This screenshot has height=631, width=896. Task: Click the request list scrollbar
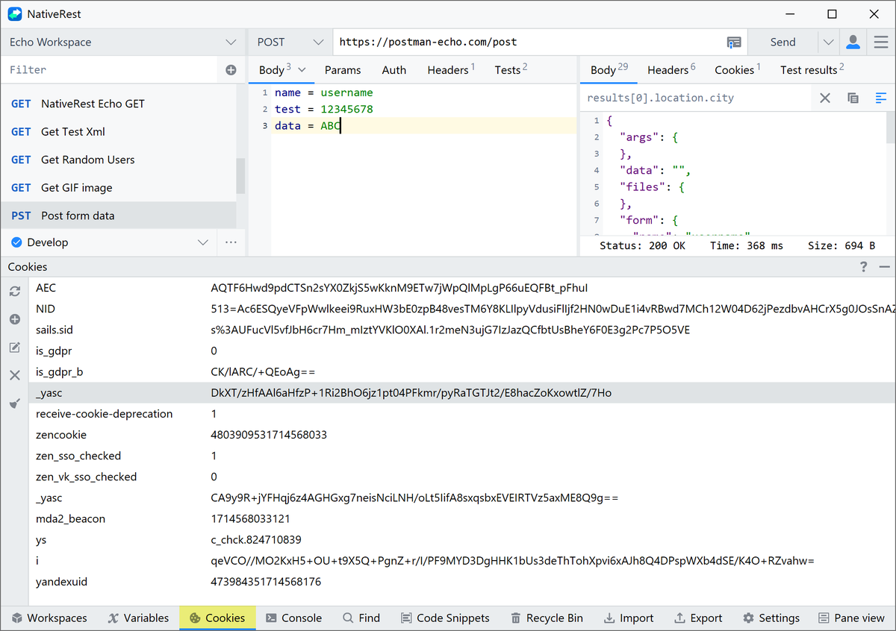[240, 176]
